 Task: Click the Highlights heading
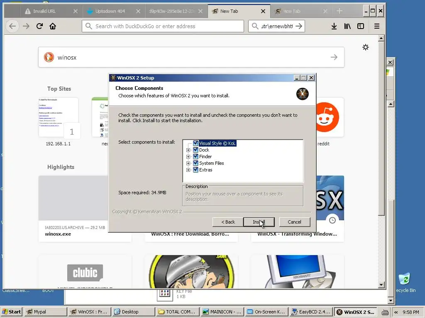(61, 167)
